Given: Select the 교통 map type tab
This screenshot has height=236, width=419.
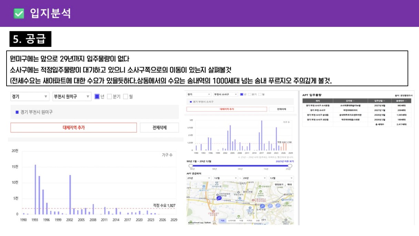Looking at the screenshot, I should click(x=258, y=220).
